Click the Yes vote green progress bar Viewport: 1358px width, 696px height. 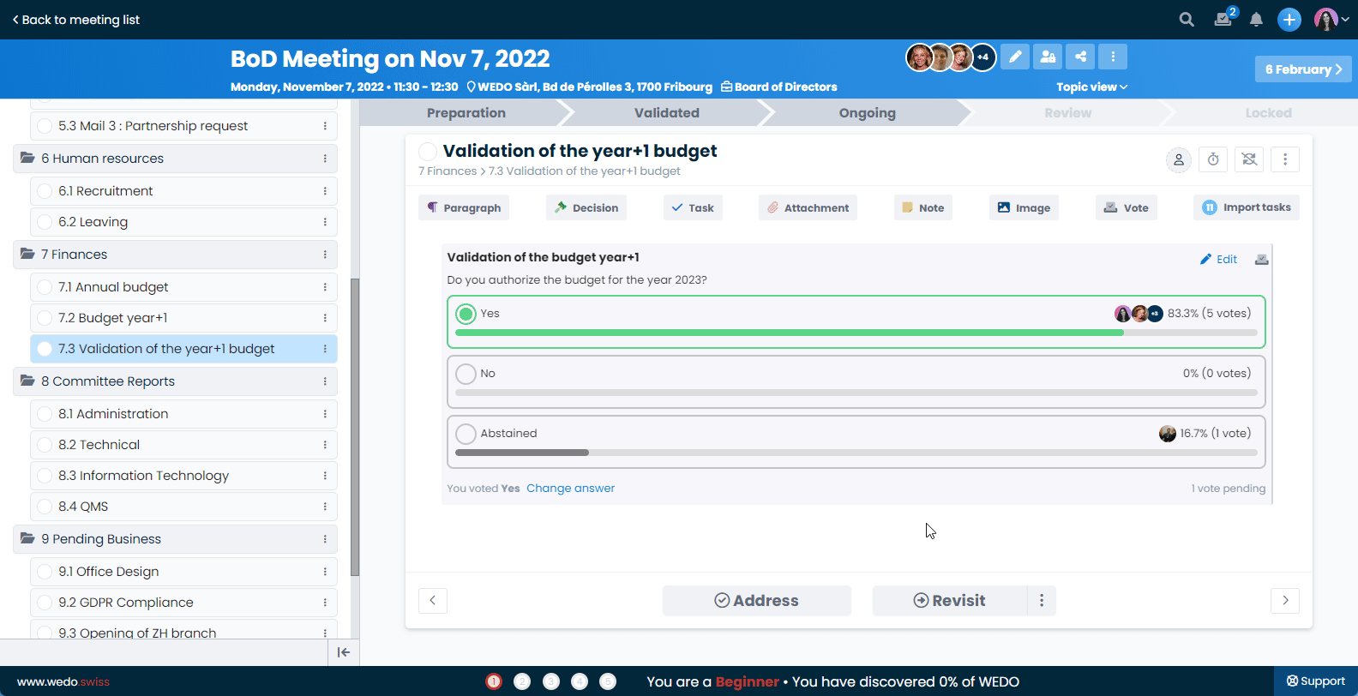click(x=790, y=333)
